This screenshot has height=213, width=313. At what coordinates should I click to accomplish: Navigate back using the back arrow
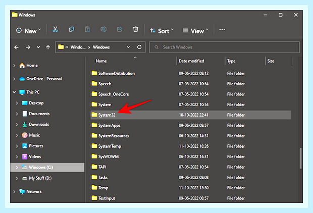pos(16,47)
